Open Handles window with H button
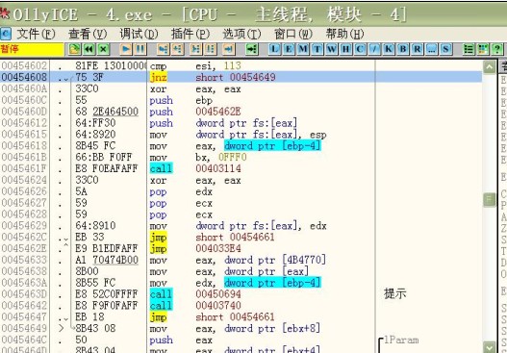 [x=345, y=49]
